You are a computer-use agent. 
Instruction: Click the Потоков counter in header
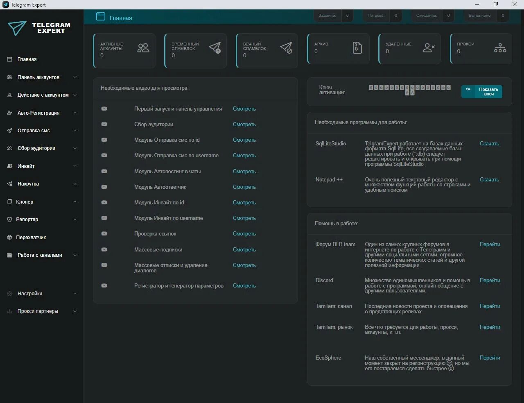(382, 16)
